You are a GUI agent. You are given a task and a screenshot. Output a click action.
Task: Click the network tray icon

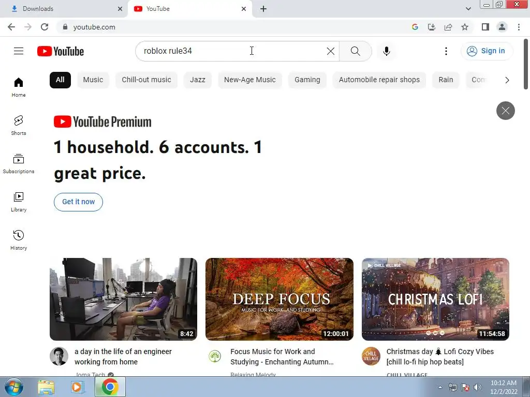(452, 387)
